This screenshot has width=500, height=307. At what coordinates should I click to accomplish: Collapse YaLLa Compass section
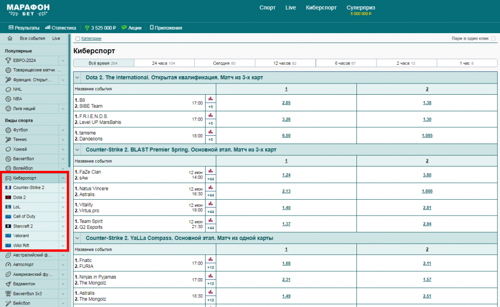(77, 238)
